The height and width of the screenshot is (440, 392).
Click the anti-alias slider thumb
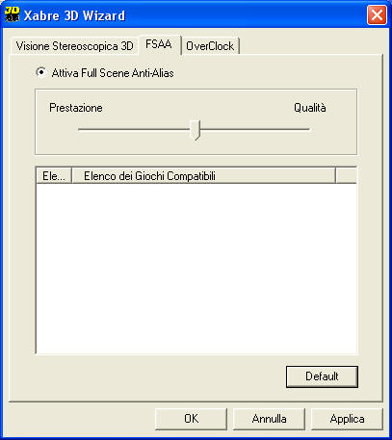tap(195, 130)
